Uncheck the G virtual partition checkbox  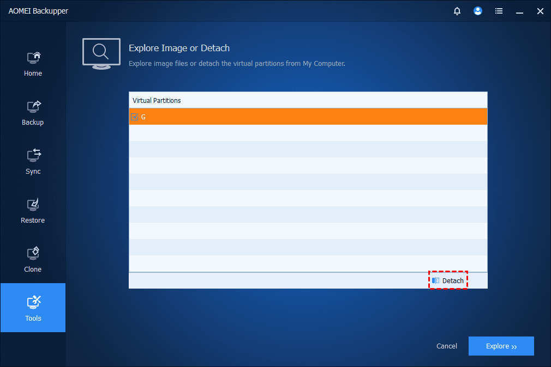coord(135,117)
